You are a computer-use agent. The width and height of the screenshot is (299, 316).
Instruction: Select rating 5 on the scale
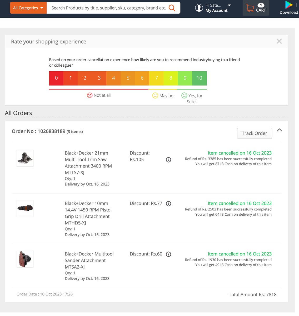[x=128, y=78]
